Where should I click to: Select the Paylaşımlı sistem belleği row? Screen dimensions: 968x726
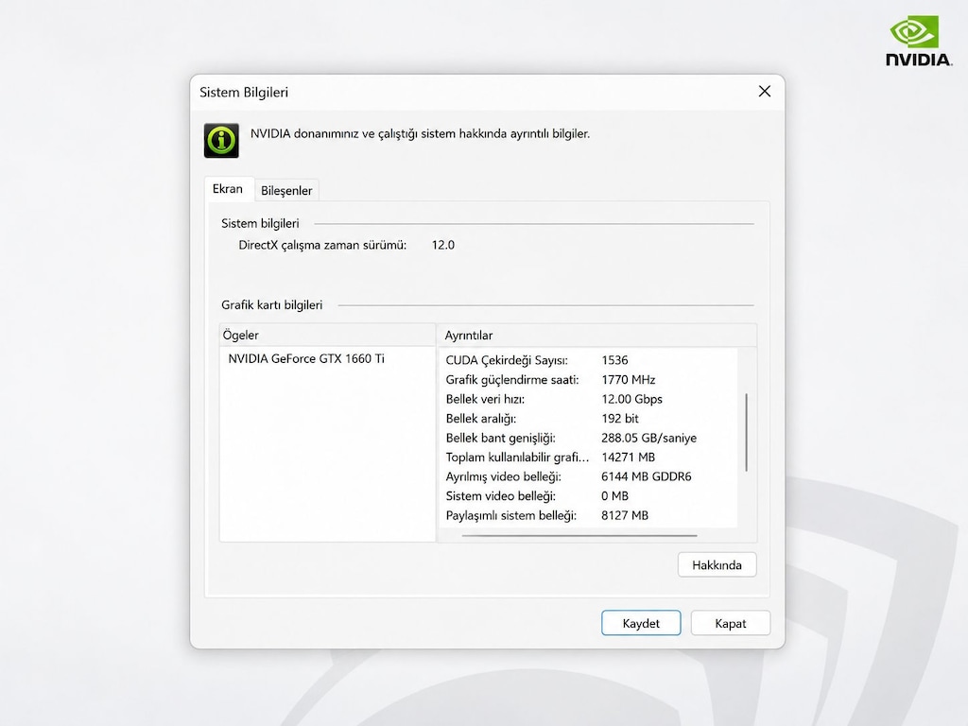click(588, 515)
